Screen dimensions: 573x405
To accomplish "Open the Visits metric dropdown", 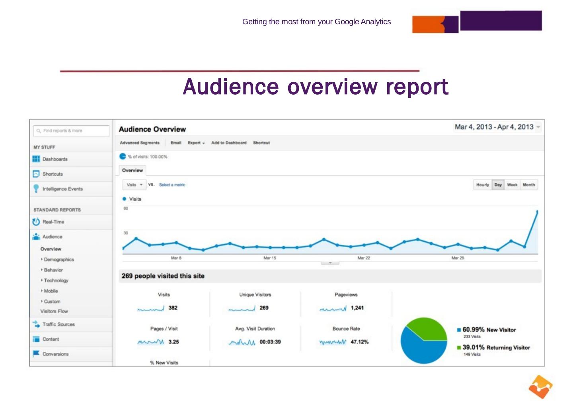I will (134, 185).
